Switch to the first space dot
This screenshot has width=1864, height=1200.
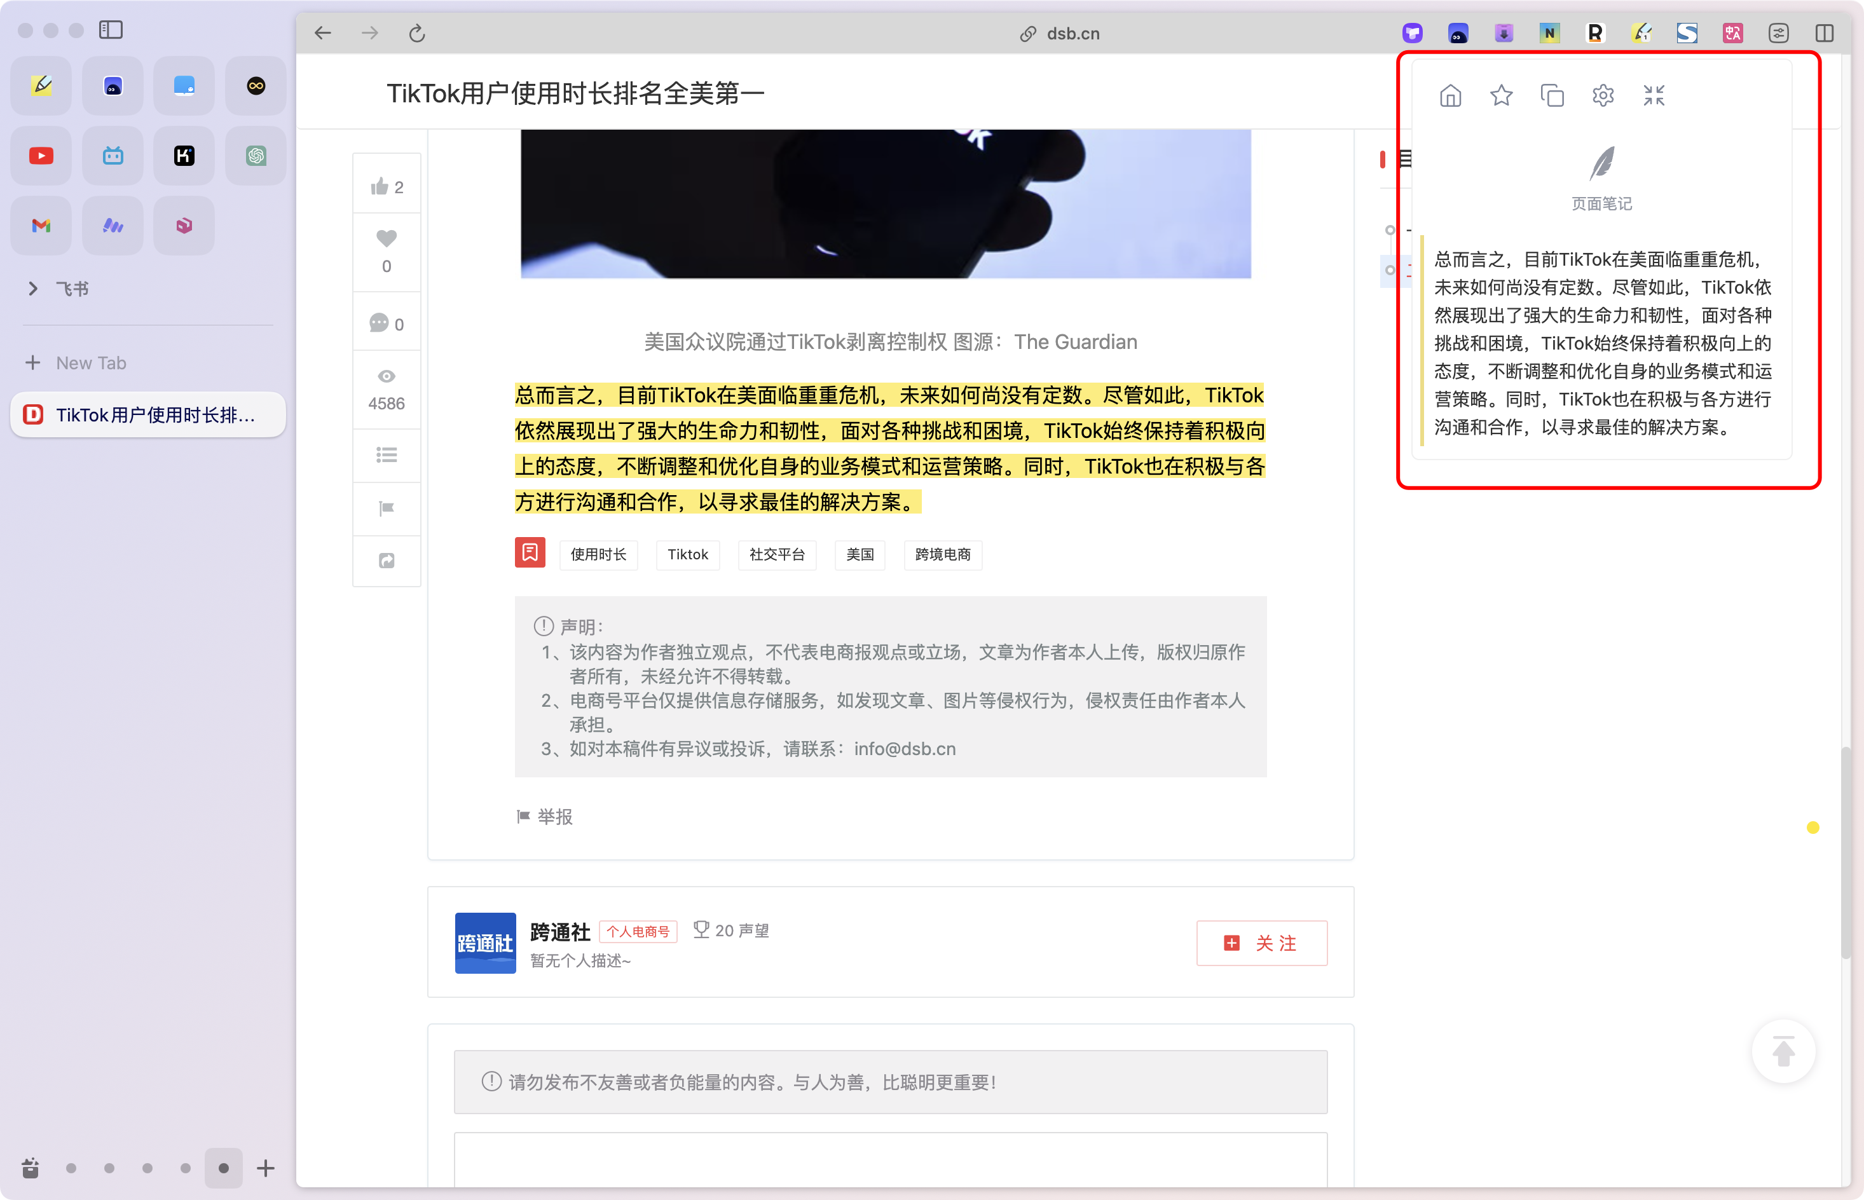pyautogui.click(x=71, y=1168)
